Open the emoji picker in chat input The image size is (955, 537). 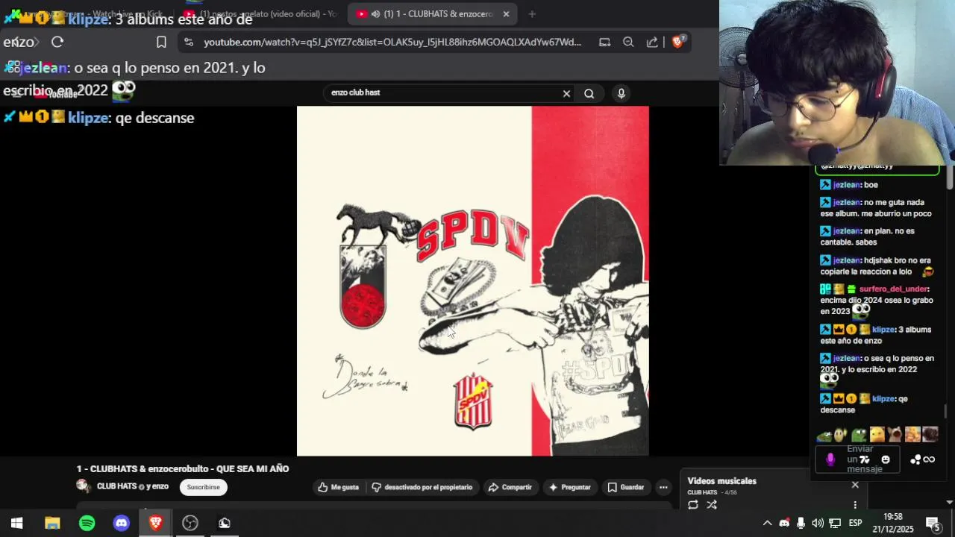pyautogui.click(x=886, y=459)
